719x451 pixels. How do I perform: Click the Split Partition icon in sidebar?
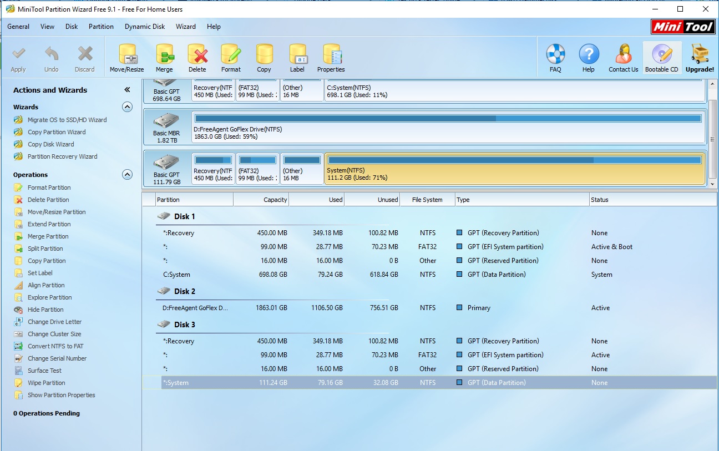click(x=18, y=249)
